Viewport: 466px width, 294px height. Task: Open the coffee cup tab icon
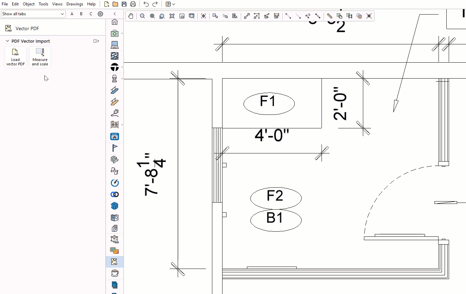point(115,273)
